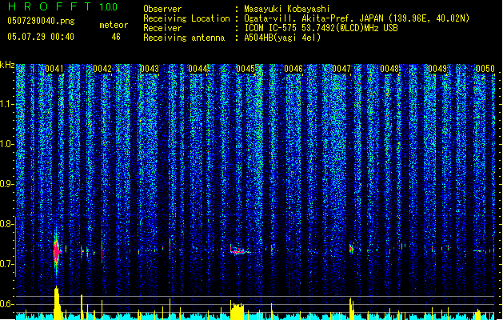503x320 pixels.
Task: Click the A504HB(yagi 4el) antenna text
Action: (282, 38)
